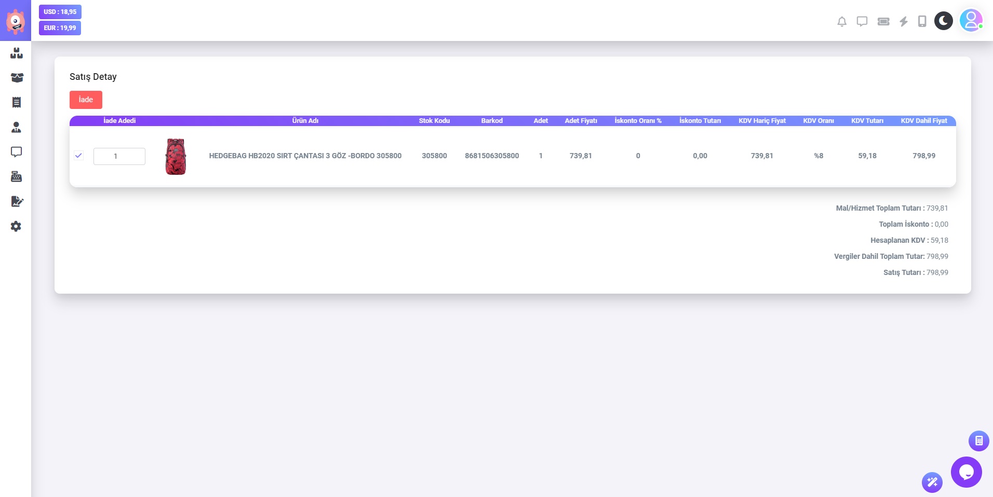Click the lightning bolt quick actions icon
The image size is (993, 497).
pos(904,21)
